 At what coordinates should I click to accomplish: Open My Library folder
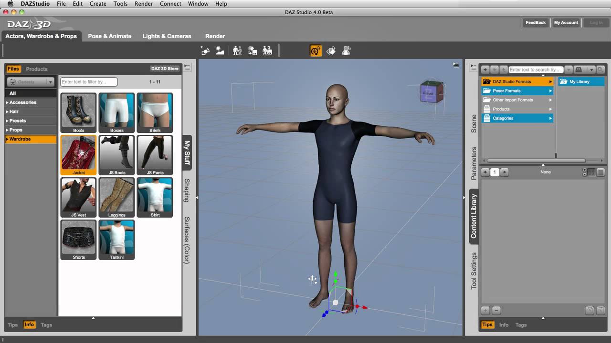click(580, 81)
